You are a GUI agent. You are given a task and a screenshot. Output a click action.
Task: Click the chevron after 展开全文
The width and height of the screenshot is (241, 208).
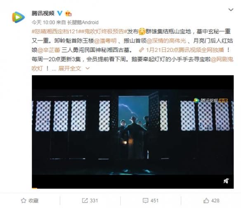tap(87, 68)
